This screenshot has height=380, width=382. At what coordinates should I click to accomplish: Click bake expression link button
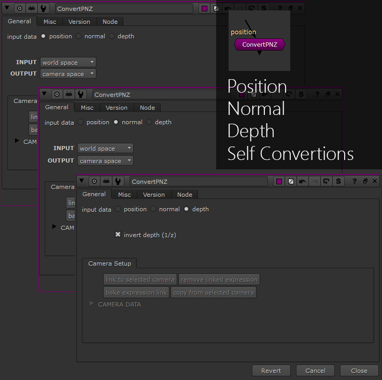pos(136,293)
